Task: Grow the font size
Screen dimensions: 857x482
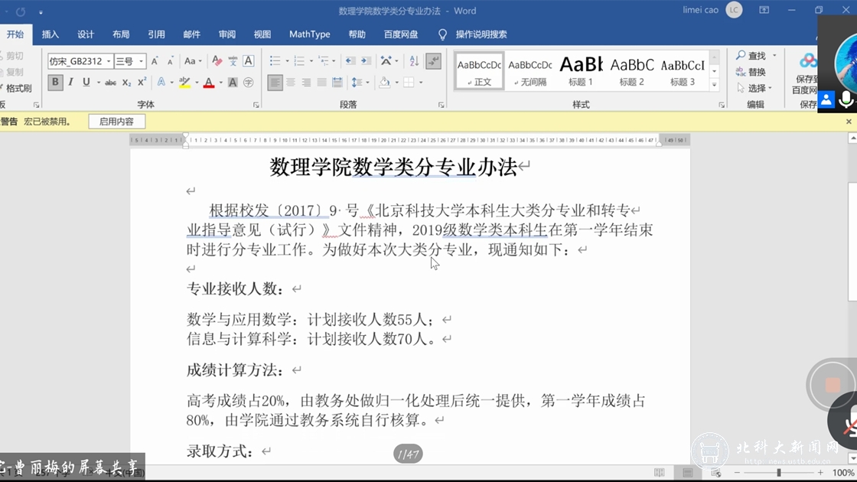Action: tap(155, 61)
